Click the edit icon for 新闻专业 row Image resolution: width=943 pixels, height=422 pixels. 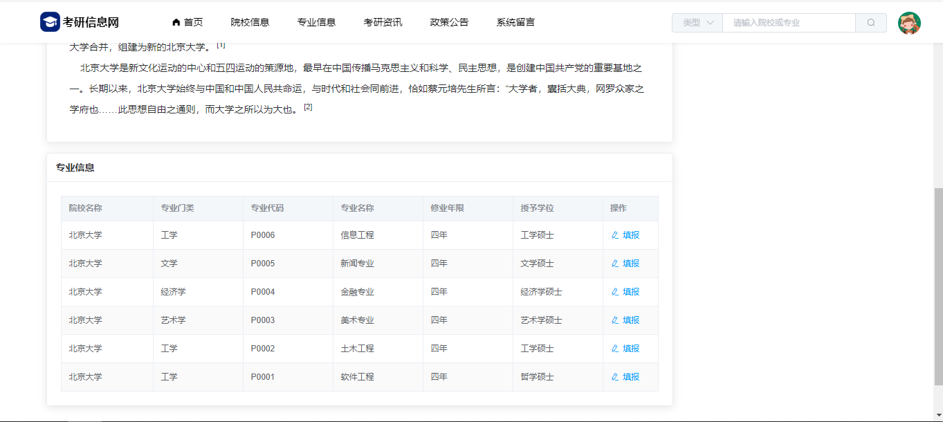pos(615,264)
